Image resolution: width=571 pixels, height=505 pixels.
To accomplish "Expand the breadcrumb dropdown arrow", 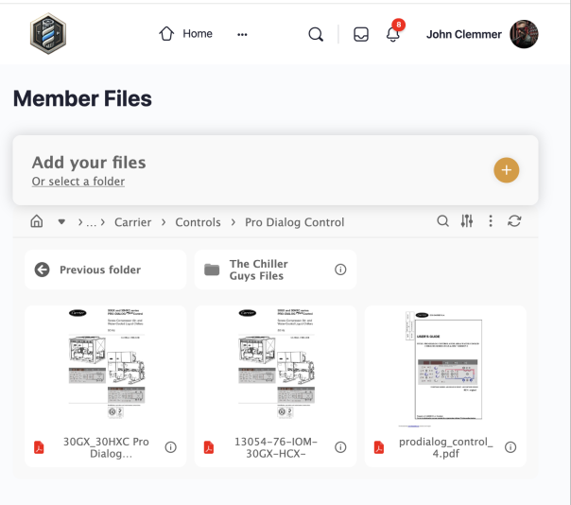I will 61,221.
